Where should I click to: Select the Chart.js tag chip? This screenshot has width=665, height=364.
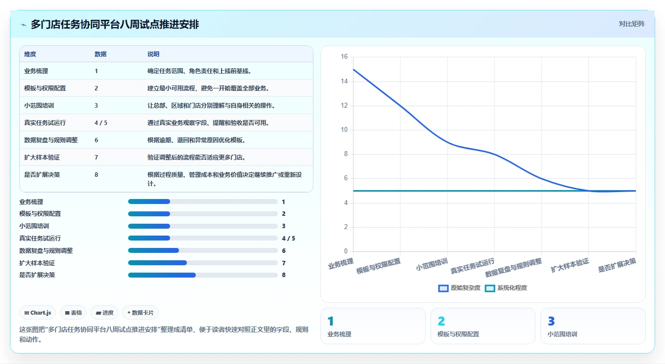click(x=38, y=313)
